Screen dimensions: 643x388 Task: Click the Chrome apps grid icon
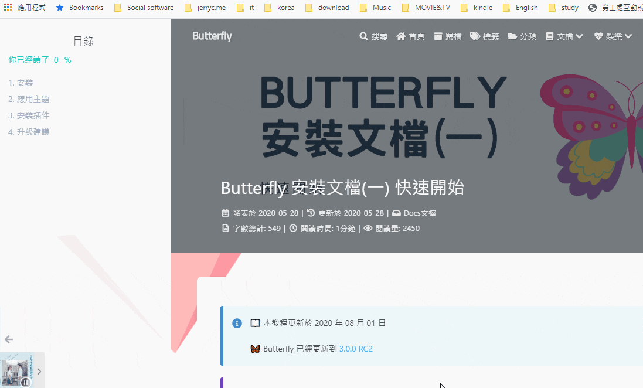click(8, 8)
